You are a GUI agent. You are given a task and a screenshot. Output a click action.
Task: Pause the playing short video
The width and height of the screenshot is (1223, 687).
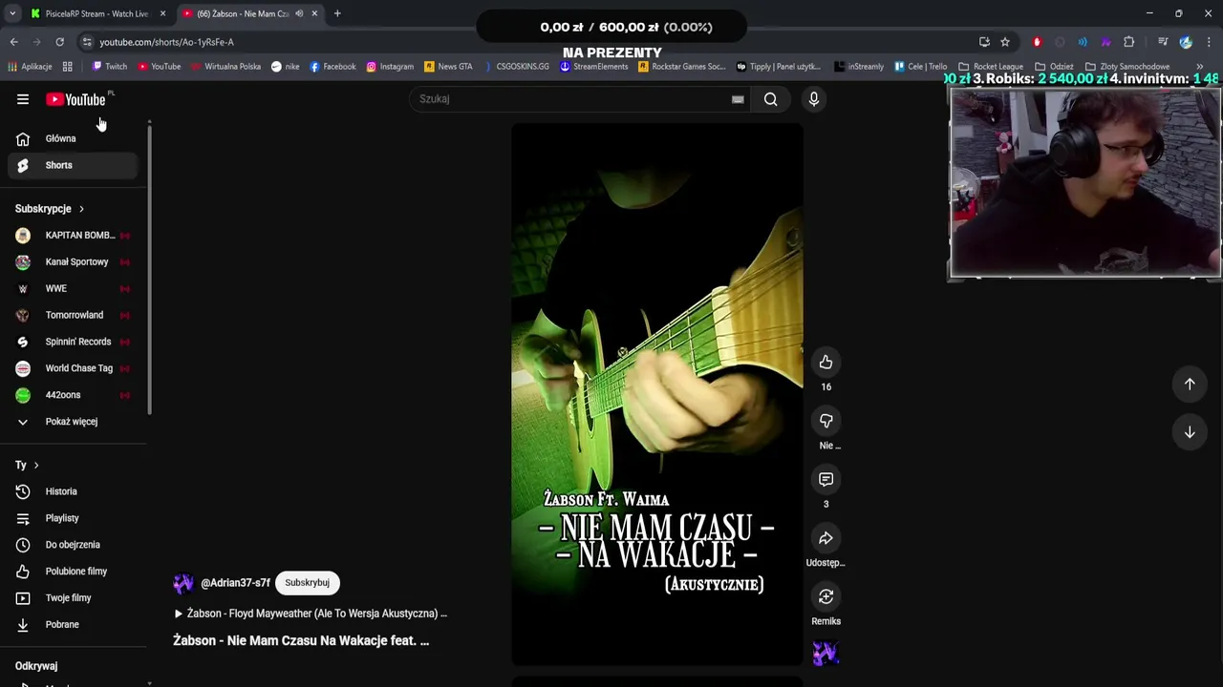(x=657, y=393)
